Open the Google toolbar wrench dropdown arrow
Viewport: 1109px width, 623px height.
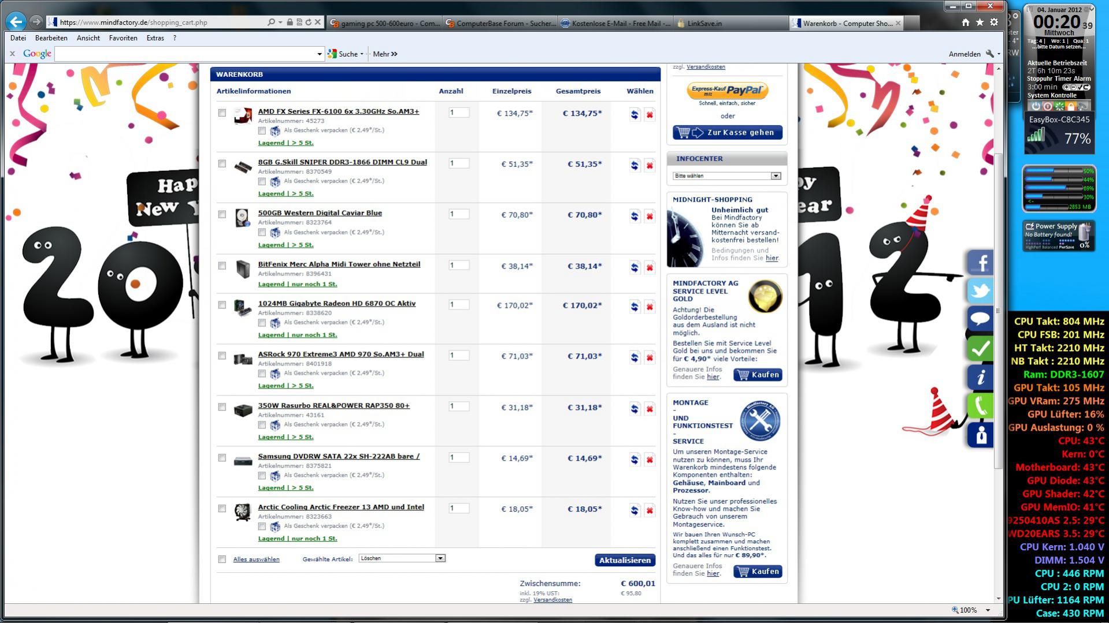tap(999, 54)
